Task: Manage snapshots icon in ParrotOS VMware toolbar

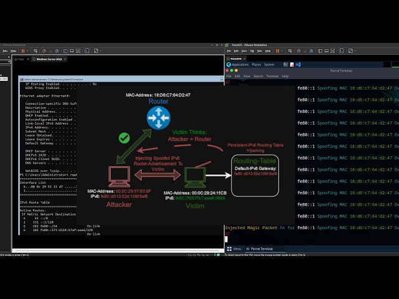Action: pyautogui.click(x=312, y=51)
